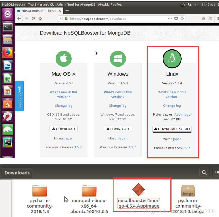Image resolution: width=219 pixels, height=217 pixels.
Task: Click the Windows logo icon
Action: (118, 59)
